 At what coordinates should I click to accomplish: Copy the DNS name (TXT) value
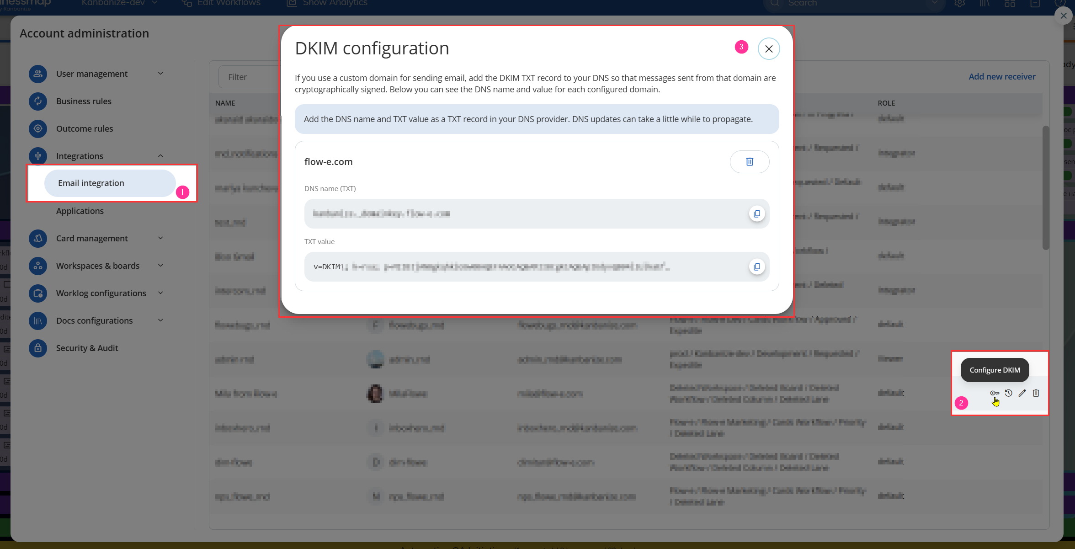[757, 214]
